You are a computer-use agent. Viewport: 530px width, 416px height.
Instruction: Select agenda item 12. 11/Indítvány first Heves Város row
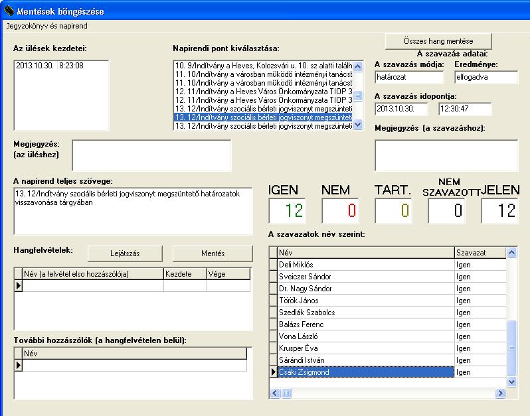click(264, 92)
